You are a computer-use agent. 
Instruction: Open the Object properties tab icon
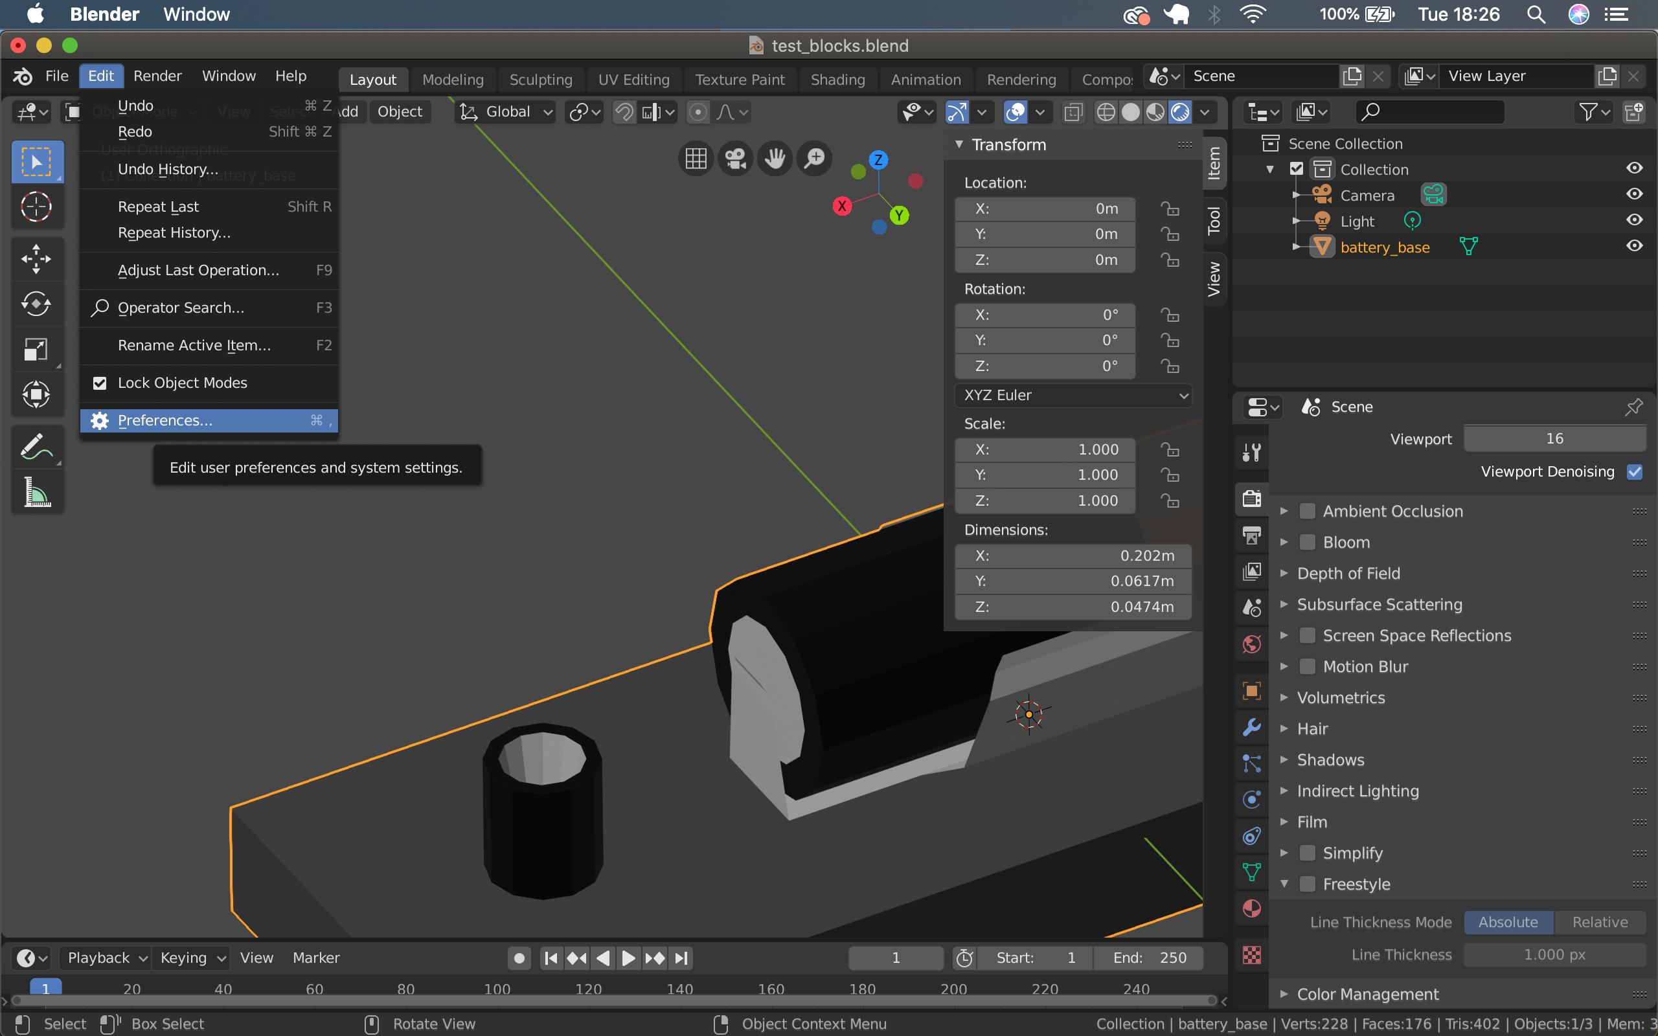[x=1251, y=691]
